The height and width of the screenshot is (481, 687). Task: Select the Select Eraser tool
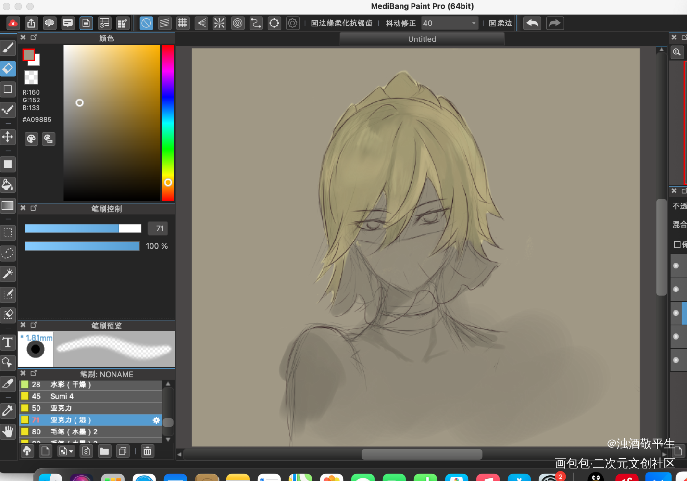(x=8, y=315)
